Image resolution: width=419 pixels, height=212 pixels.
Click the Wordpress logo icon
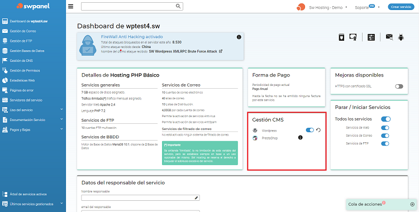[x=255, y=131]
